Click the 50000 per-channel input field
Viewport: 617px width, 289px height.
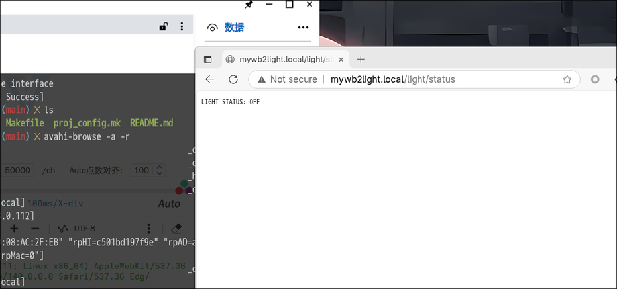pos(18,171)
